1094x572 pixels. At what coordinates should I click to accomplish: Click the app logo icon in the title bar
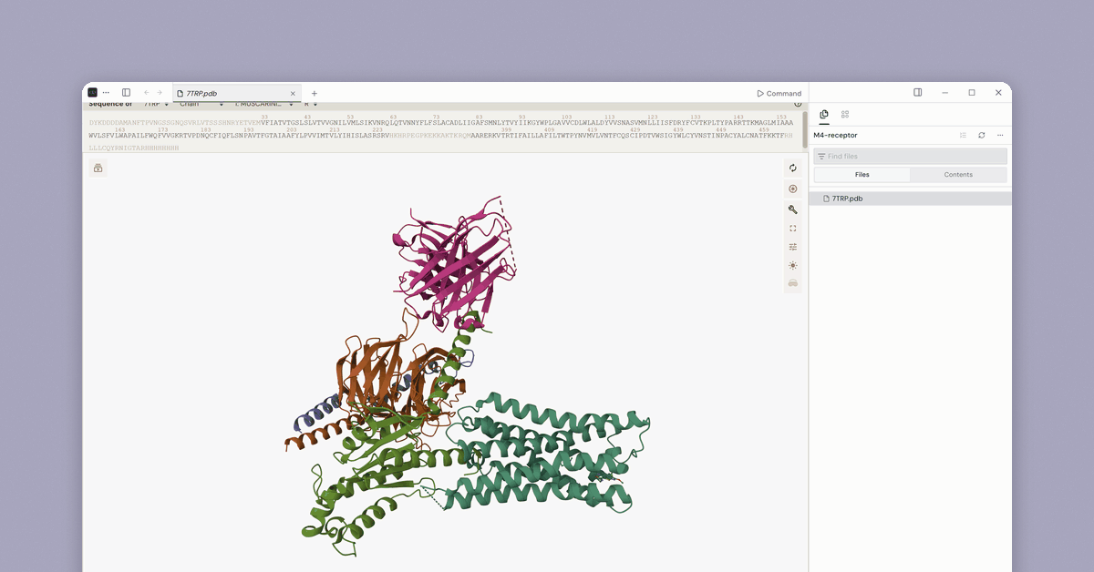click(93, 93)
